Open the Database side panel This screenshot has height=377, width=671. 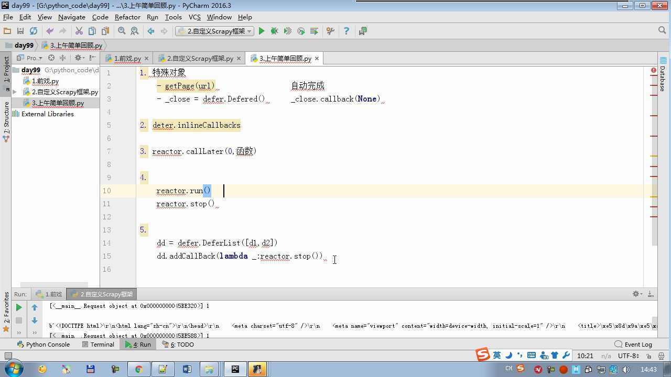pyautogui.click(x=663, y=74)
